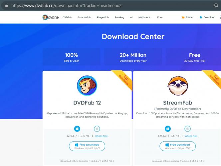Open What's New link for StreamFab
221x166 pixels.
pos(191,136)
